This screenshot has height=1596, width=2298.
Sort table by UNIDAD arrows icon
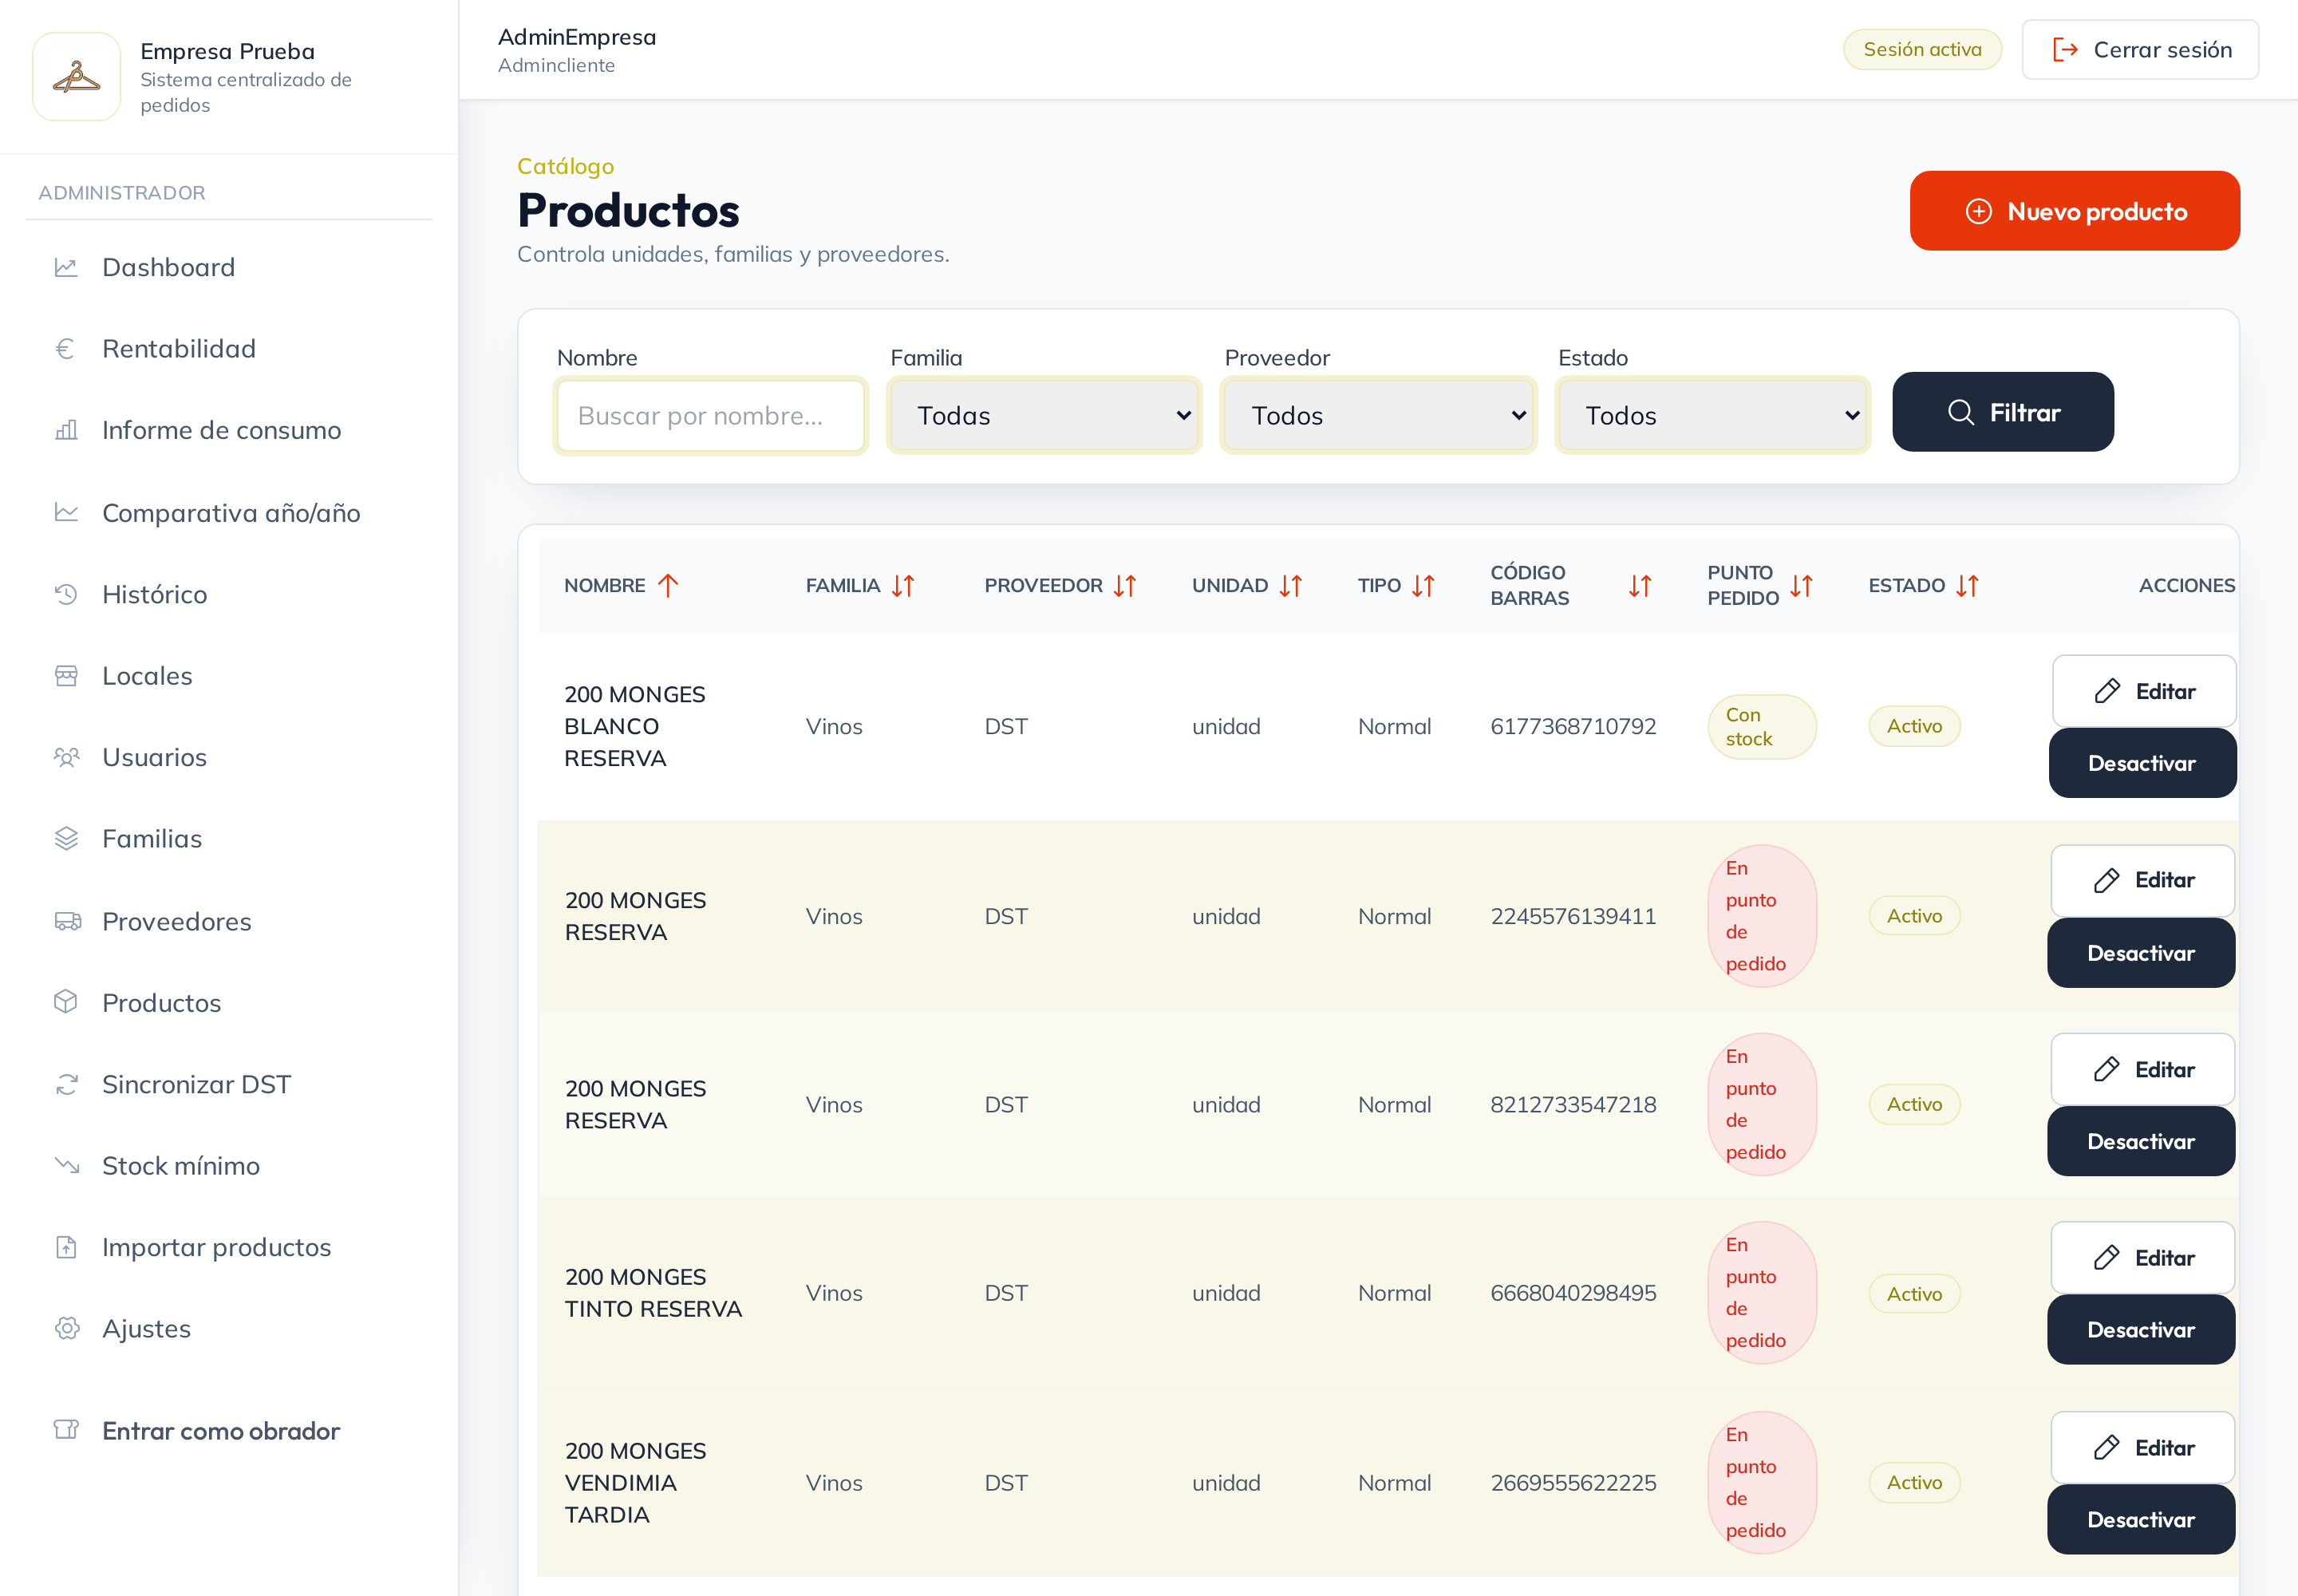coord(1291,585)
